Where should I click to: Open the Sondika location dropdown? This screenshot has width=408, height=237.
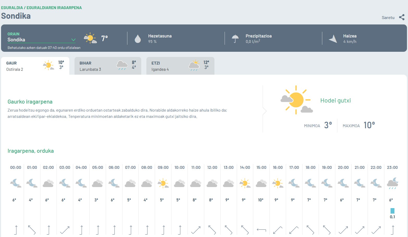coord(41,40)
